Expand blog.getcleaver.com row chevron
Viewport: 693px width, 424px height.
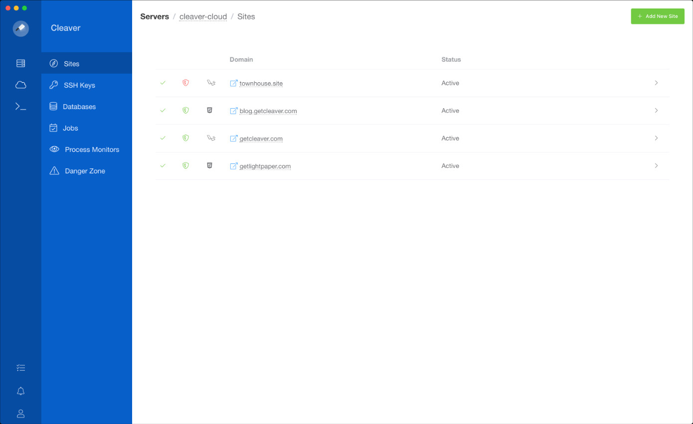point(656,111)
